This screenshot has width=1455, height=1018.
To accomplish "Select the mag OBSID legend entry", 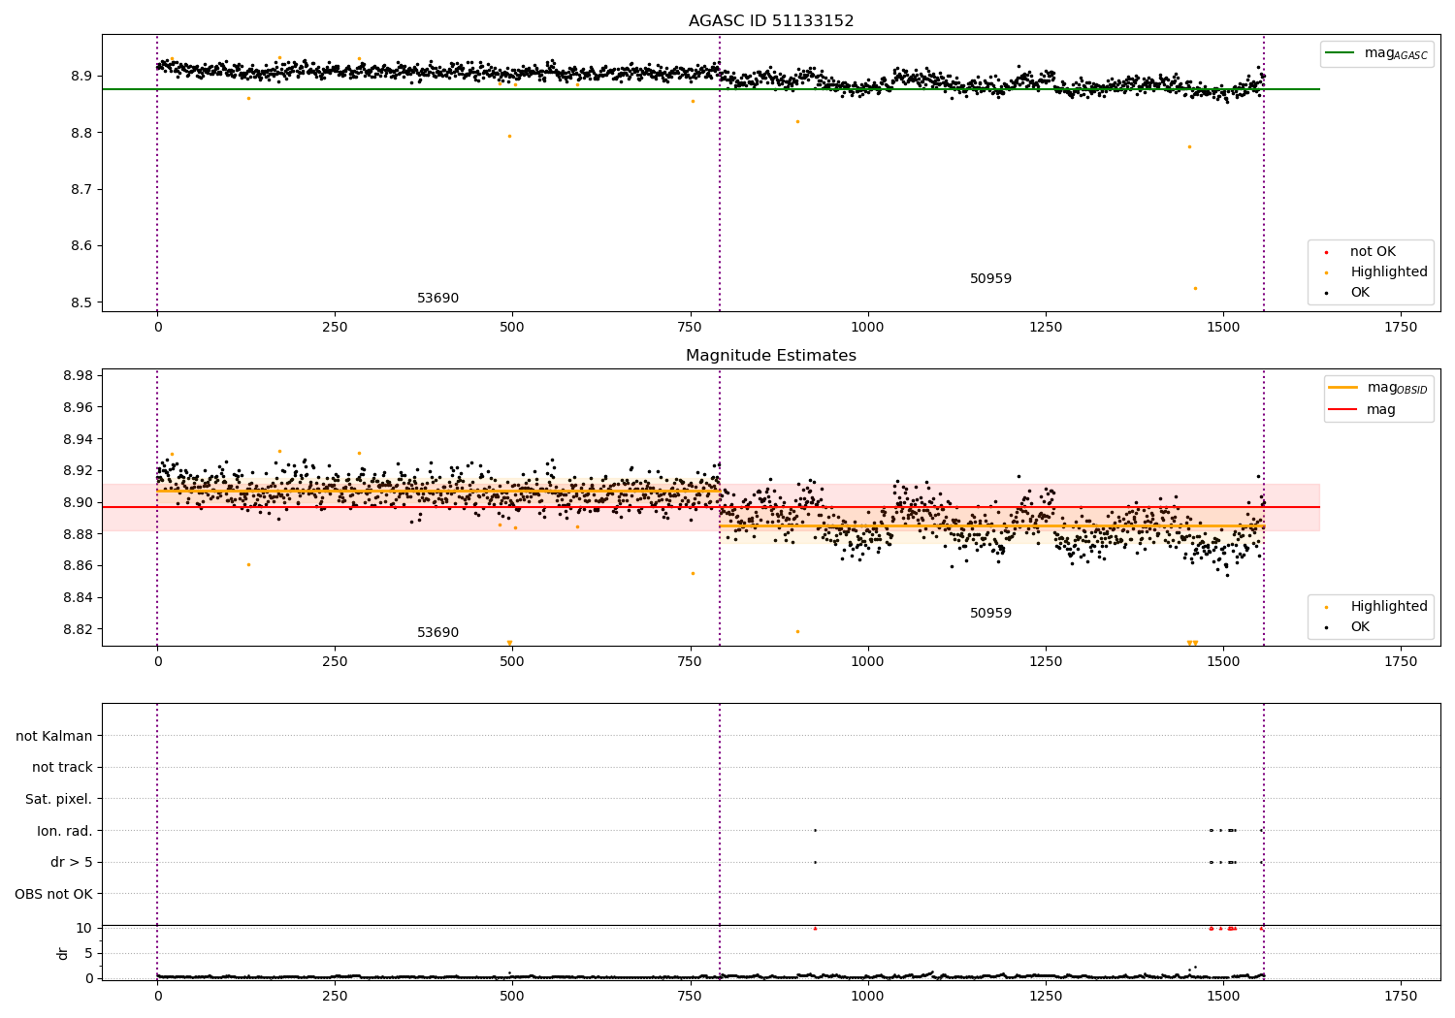I will 1378,389.
